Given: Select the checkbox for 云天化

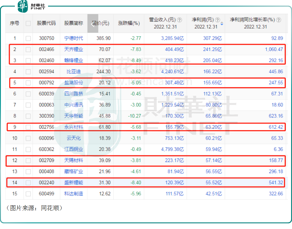Looking at the screenshot, I should tap(28, 138).
